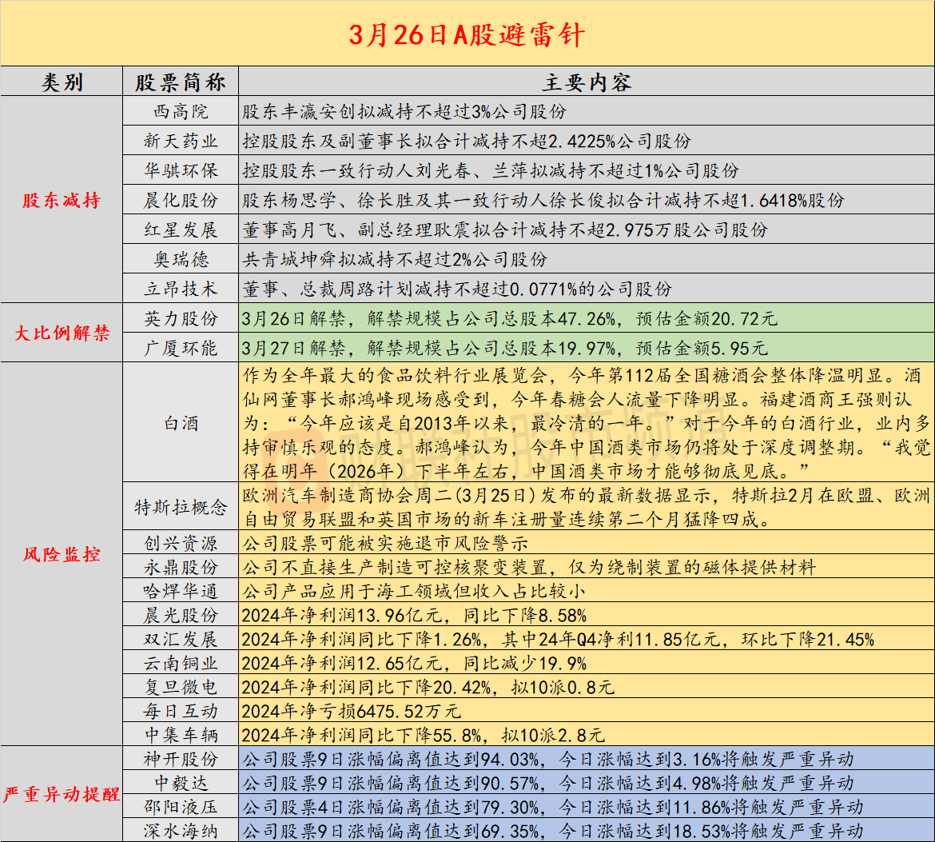Image resolution: width=935 pixels, height=842 pixels.
Task: Click content mentioning '总裁周路计划减持'
Action: pyautogui.click(x=457, y=289)
